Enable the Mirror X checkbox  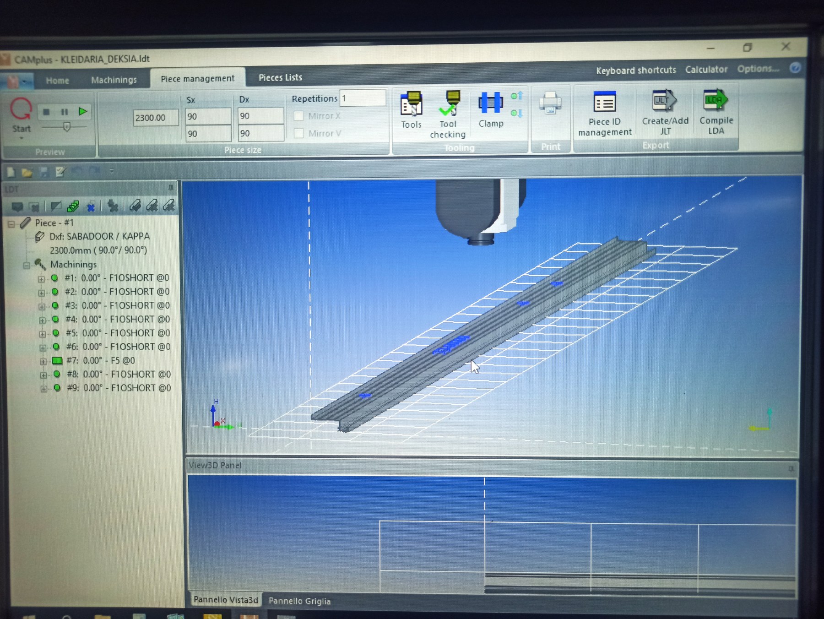click(299, 116)
